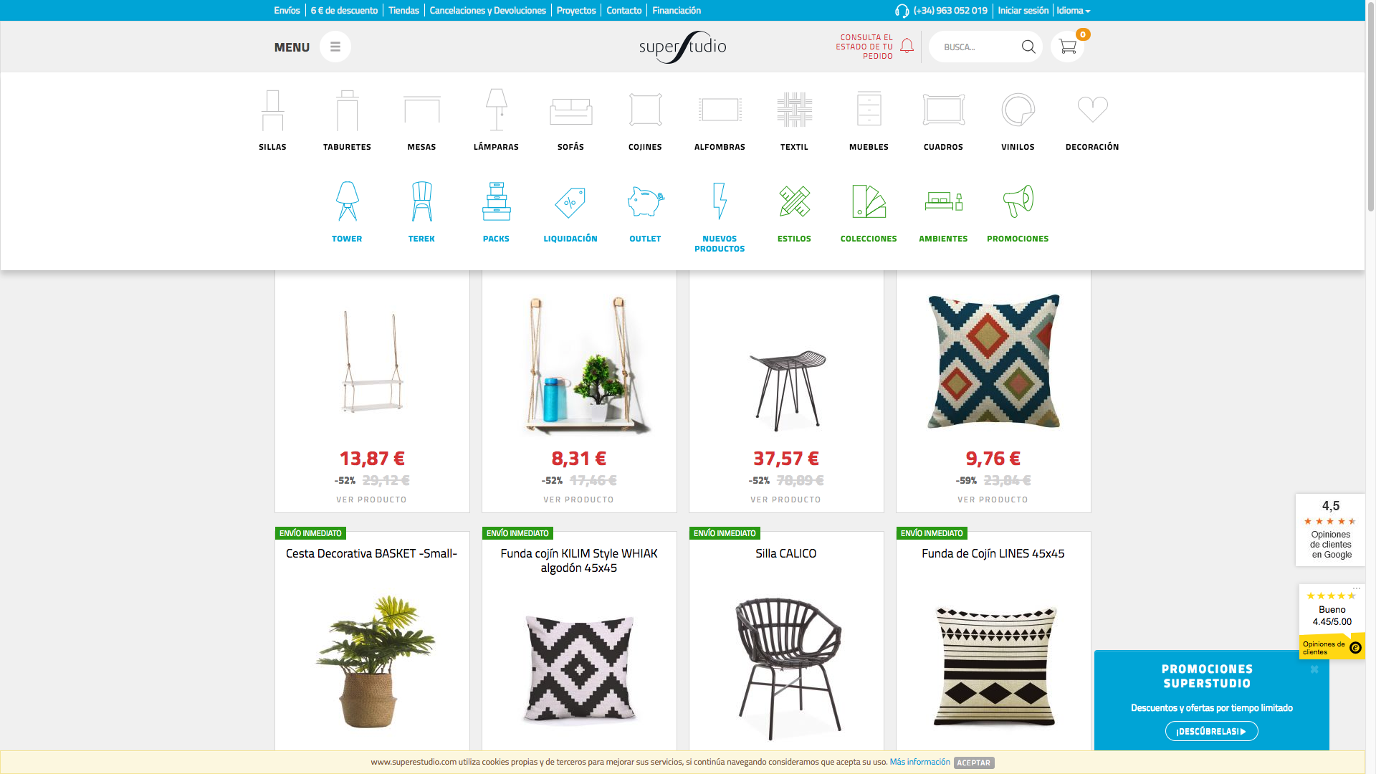Expand the Idioma language dropdown

1074,11
